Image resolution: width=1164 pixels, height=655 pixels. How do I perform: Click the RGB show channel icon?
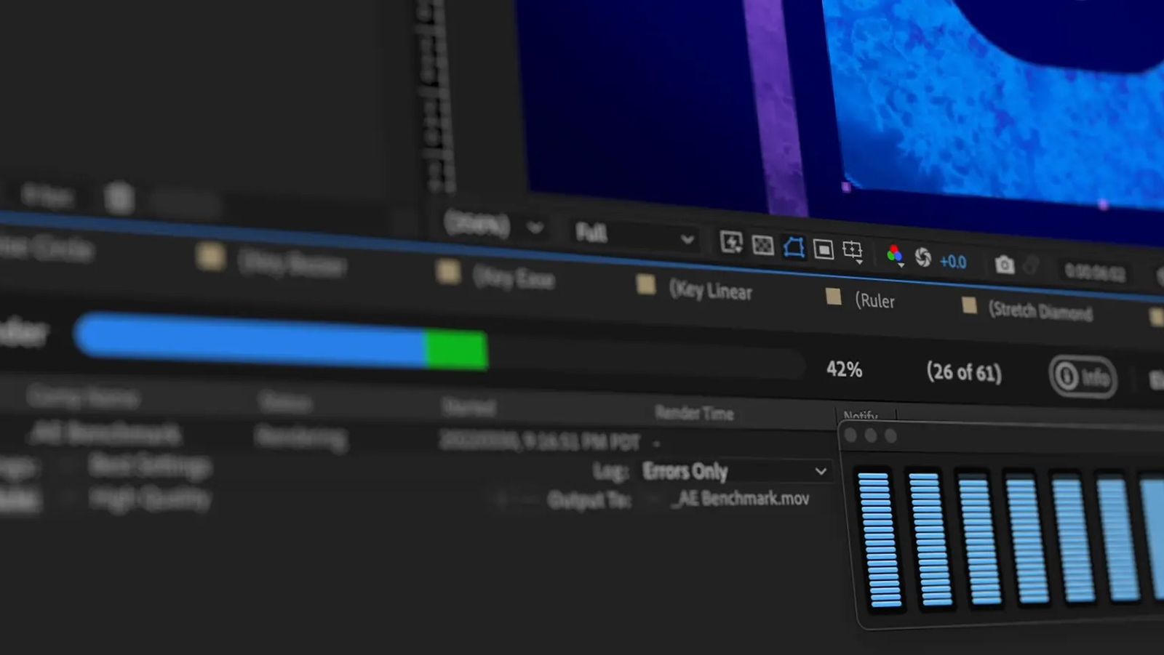[x=894, y=254]
